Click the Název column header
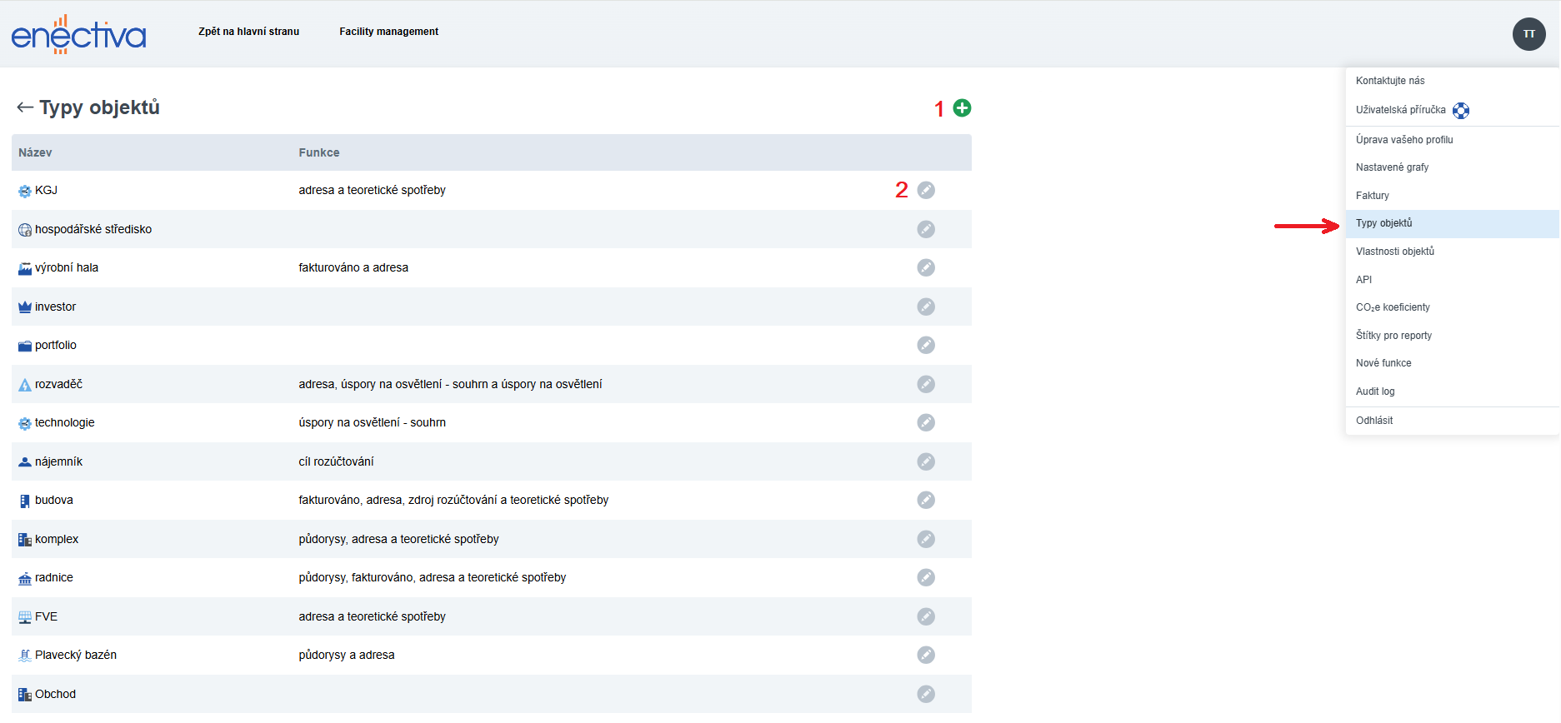 [35, 153]
